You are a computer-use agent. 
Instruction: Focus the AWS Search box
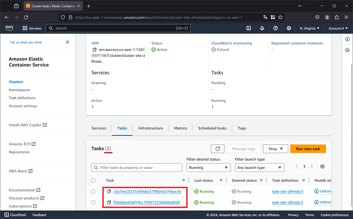118,28
